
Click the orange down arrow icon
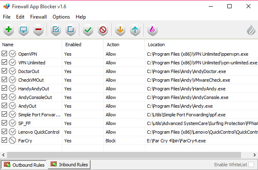120,30
